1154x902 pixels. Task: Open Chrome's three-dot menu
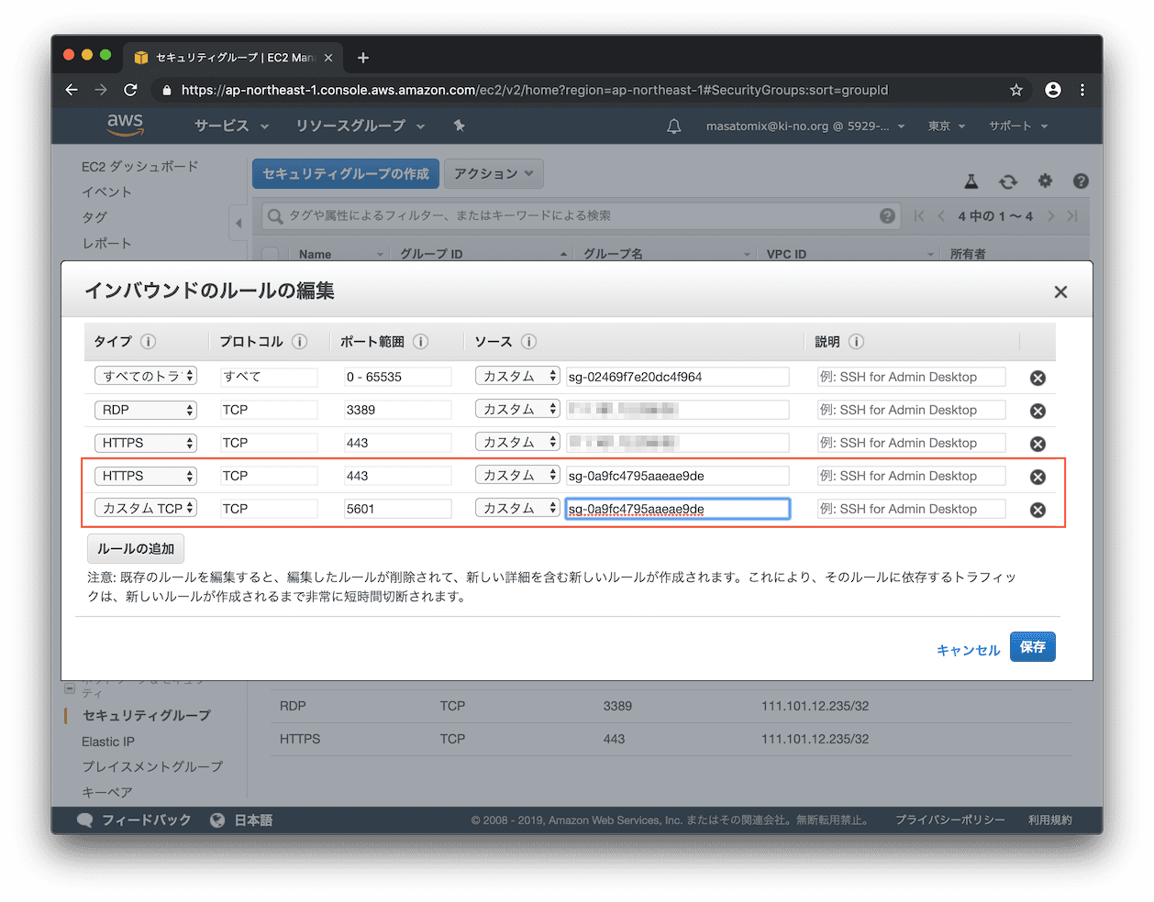point(1082,90)
